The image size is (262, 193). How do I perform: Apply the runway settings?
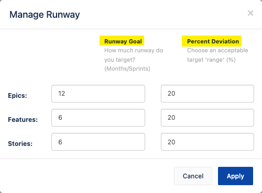pos(235,176)
